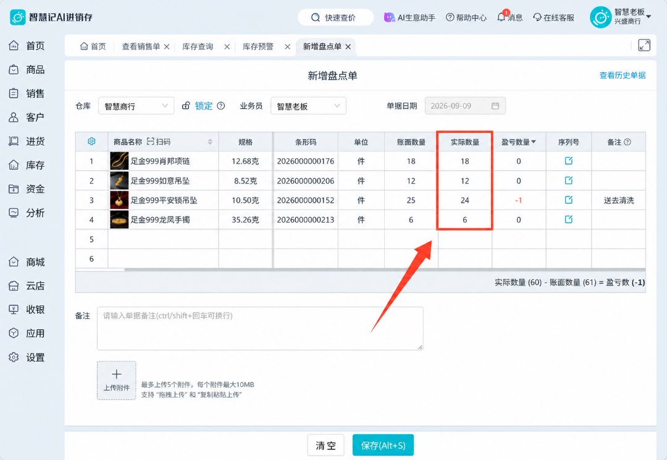Expand the account menu arrow by 智慧老板

tap(648, 17)
